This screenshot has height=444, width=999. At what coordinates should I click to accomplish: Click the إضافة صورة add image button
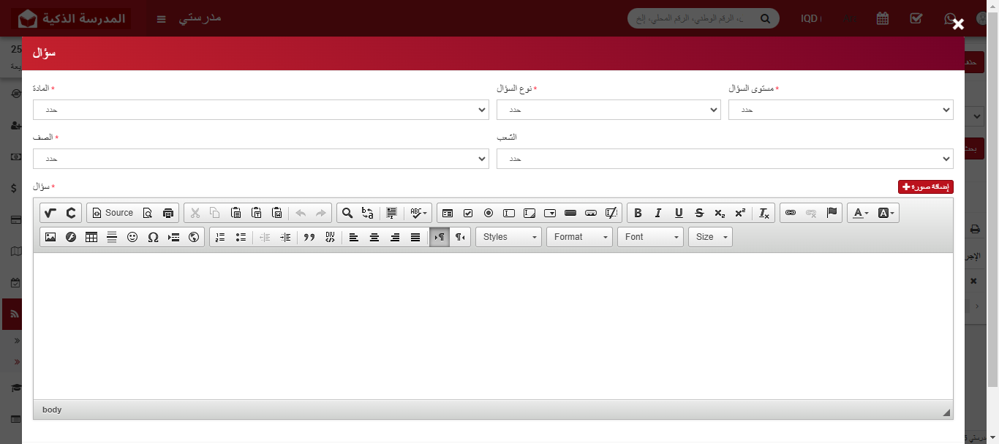pos(925,187)
